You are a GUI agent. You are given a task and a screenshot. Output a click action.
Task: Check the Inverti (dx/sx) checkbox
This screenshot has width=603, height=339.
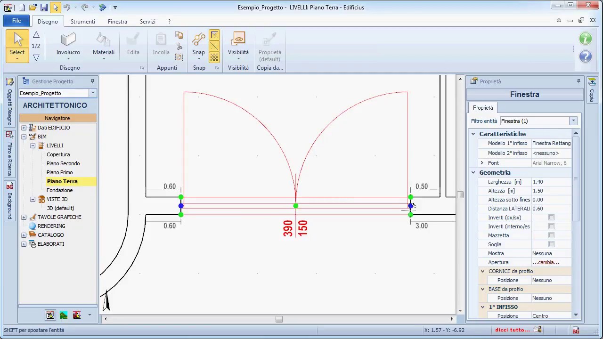551,218
